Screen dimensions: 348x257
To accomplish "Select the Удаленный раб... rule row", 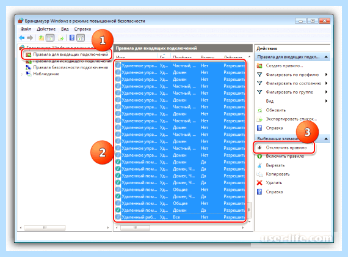I will click(180, 217).
